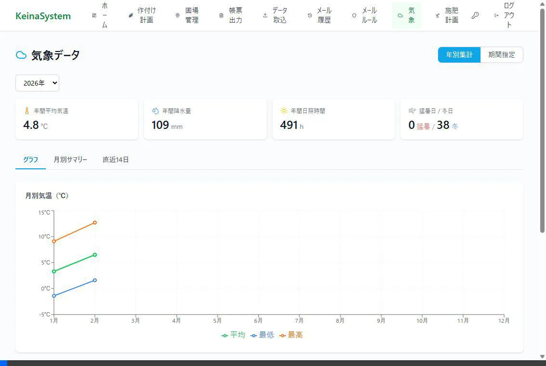Click the raindrop icon on 年間降水量 card
The width and height of the screenshot is (546, 366).
pos(155,111)
